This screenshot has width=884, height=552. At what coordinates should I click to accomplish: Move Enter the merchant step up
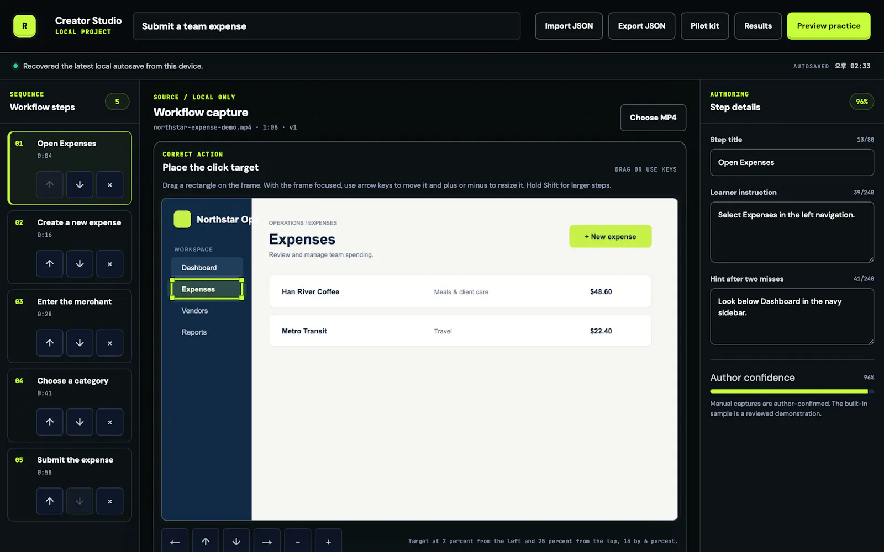pos(50,343)
